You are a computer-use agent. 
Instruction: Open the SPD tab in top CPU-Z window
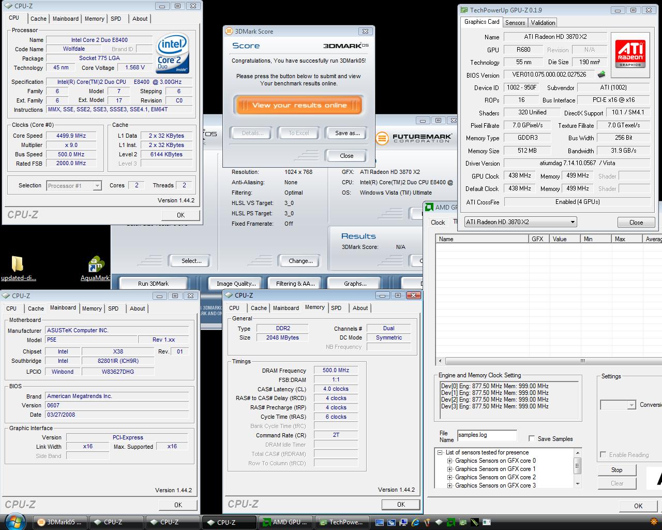116,19
